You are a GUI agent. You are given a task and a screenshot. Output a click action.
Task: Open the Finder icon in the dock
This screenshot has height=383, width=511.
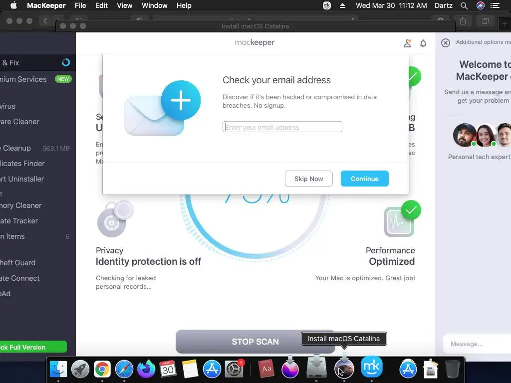[x=58, y=370]
